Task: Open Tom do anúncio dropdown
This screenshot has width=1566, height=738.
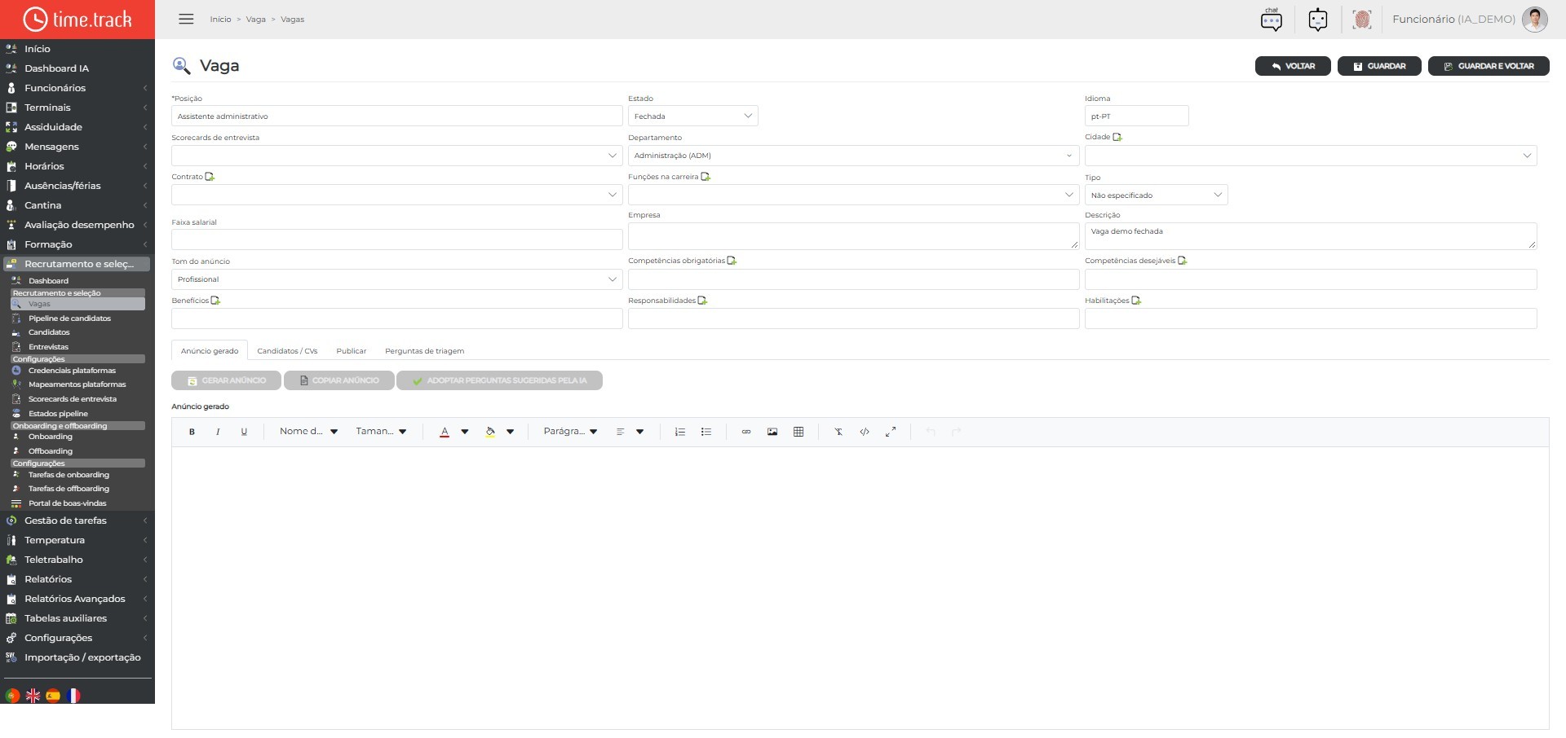Action: 396,279
